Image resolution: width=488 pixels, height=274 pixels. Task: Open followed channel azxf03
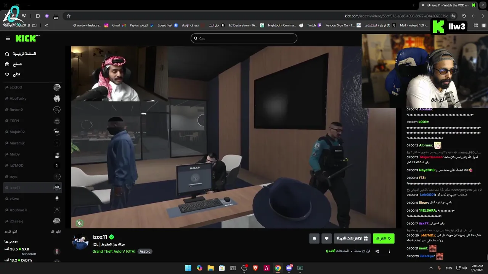(x=32, y=88)
